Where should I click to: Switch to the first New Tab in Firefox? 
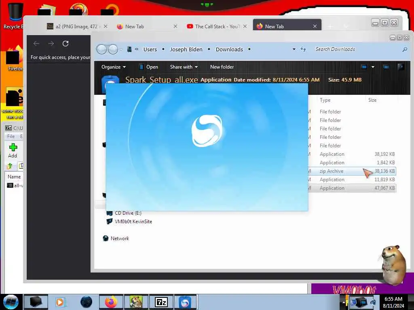(x=147, y=26)
